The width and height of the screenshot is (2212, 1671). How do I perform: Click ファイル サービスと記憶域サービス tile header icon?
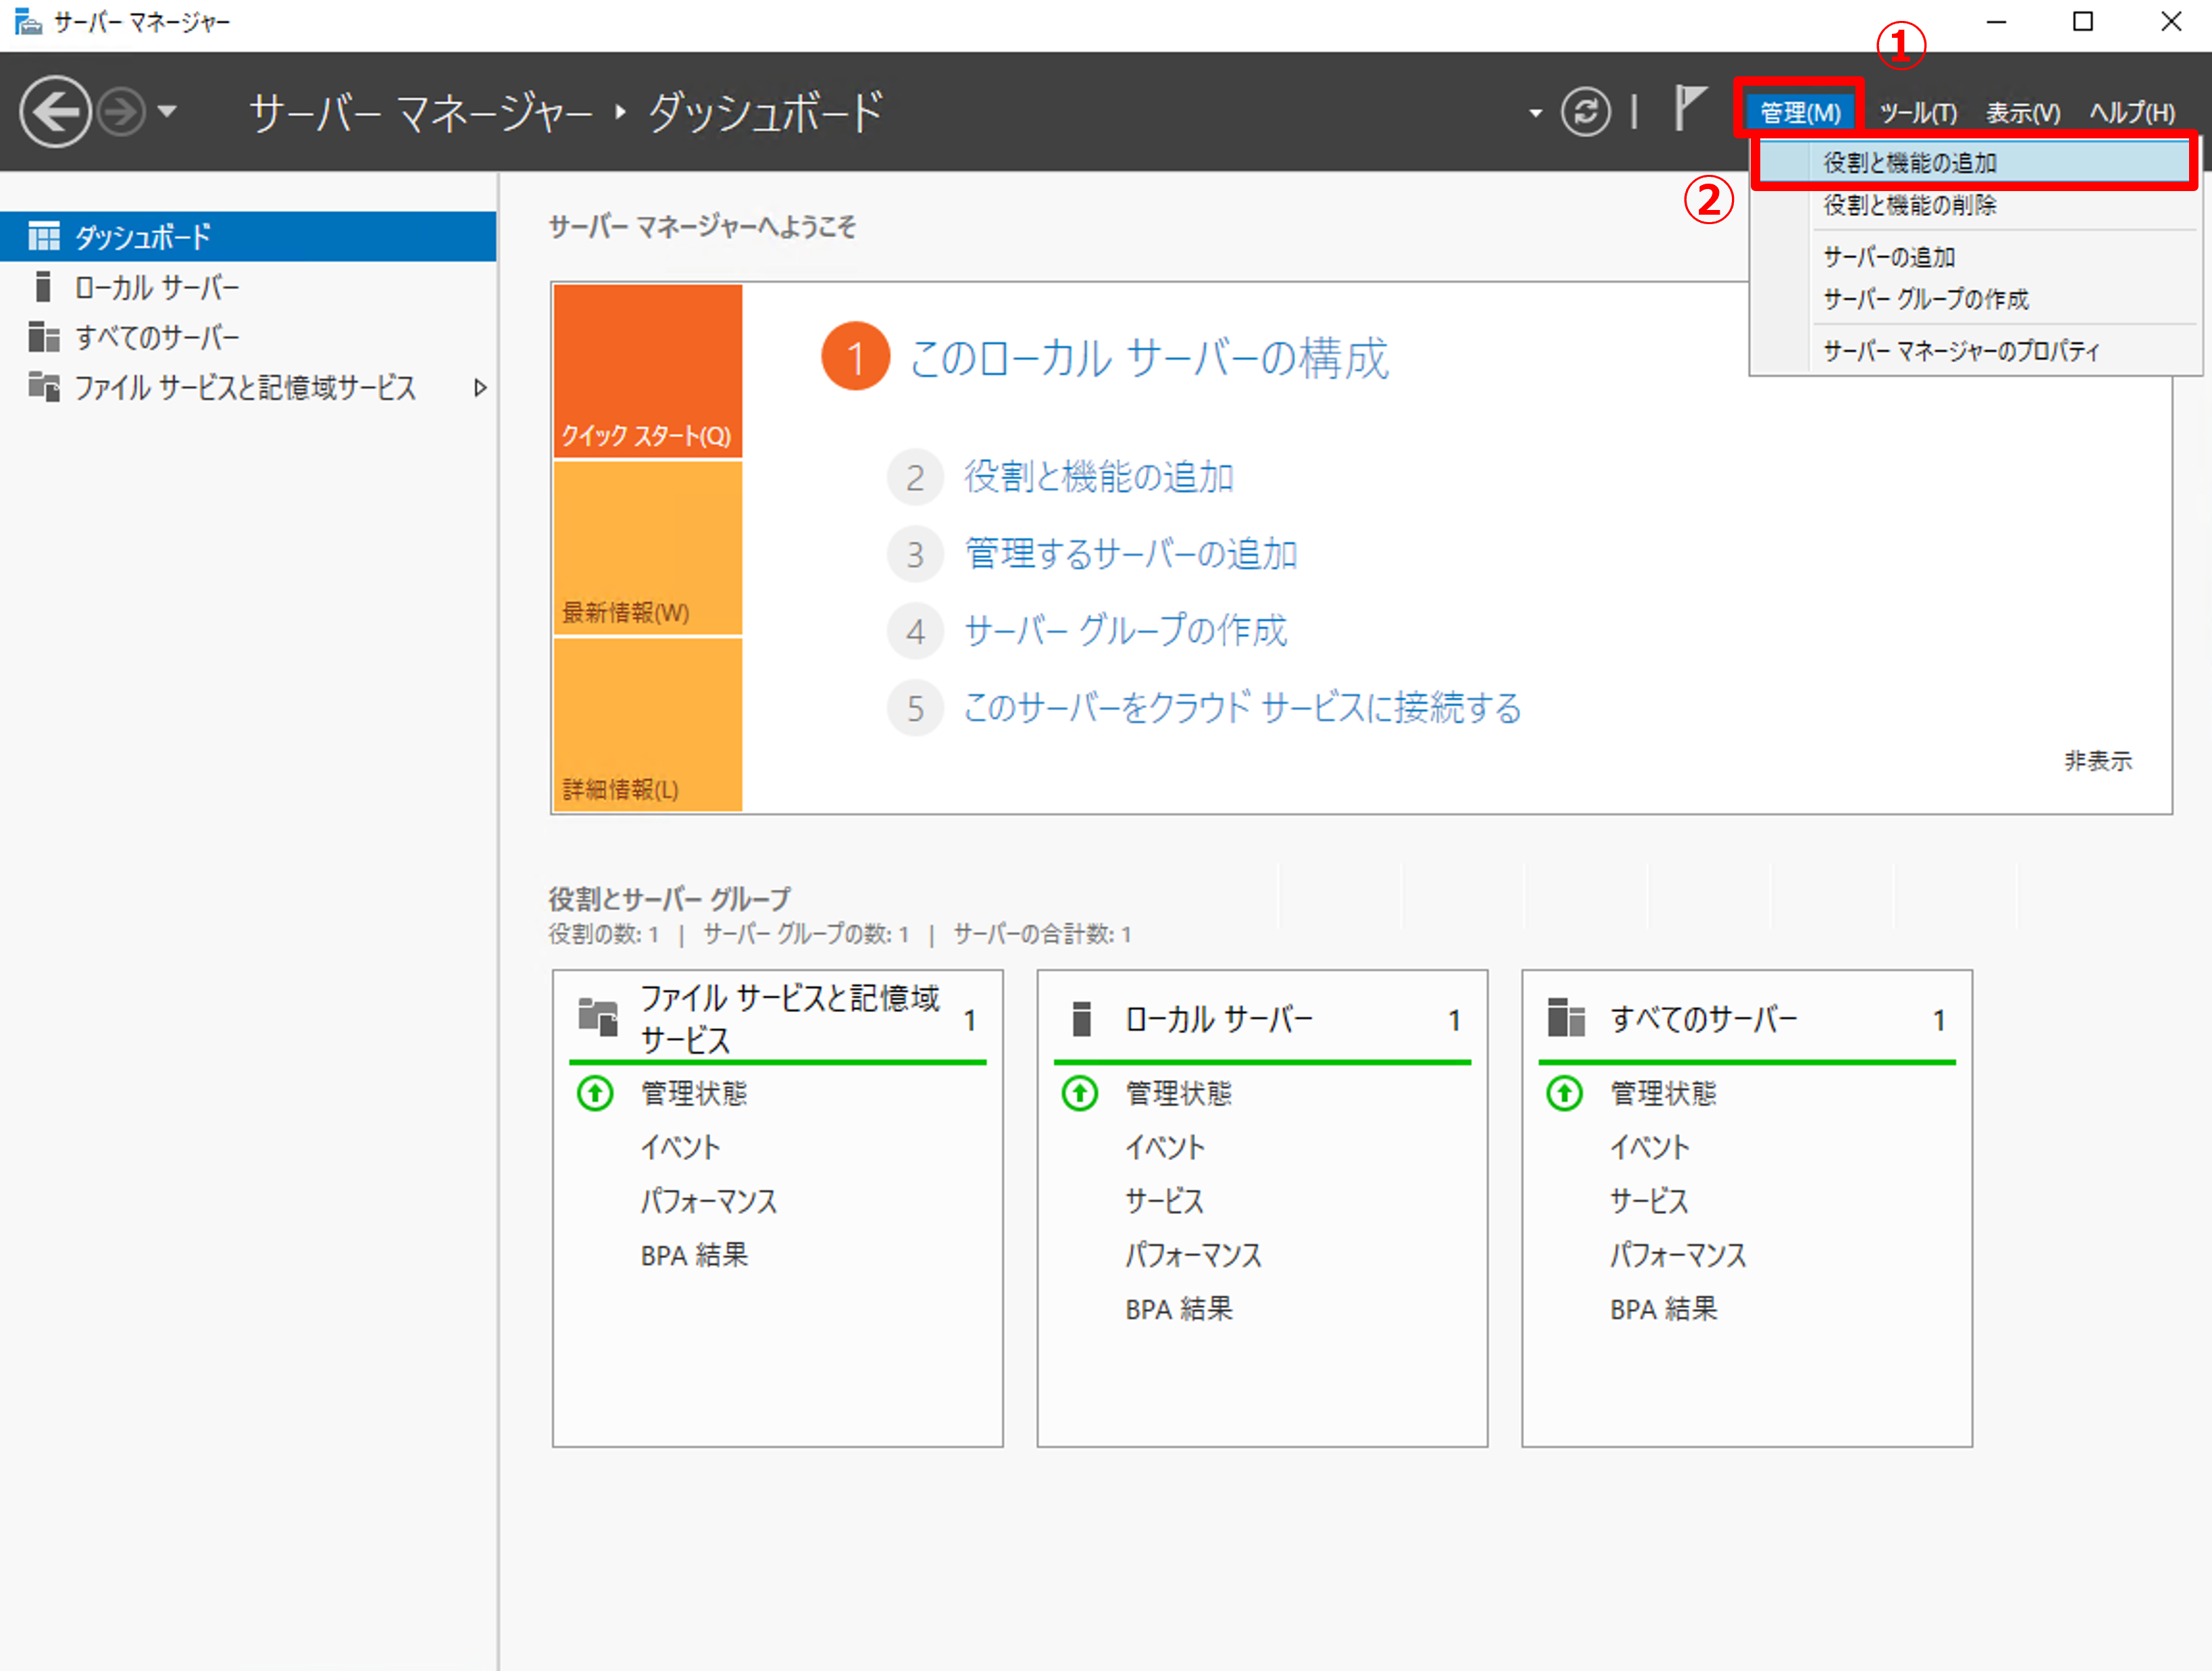pos(598,1018)
